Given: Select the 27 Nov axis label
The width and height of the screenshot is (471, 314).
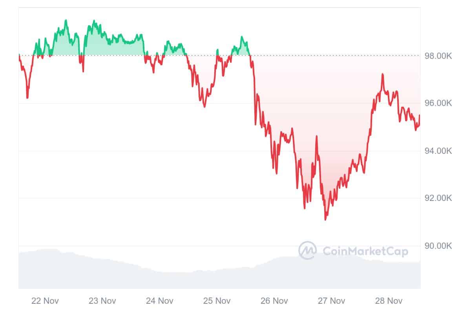Looking at the screenshot, I should [332, 301].
